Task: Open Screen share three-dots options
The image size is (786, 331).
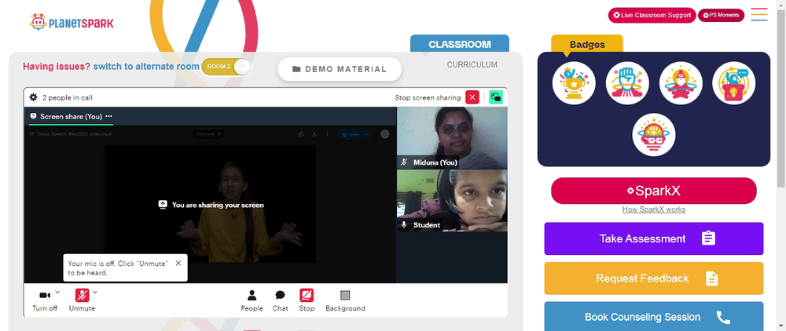Action: tap(108, 116)
